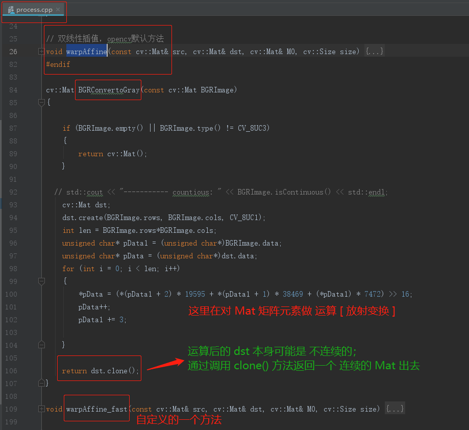Click CV_8UC3 in the if condition
Viewport: 469px width, 430px height.
(x=252, y=128)
